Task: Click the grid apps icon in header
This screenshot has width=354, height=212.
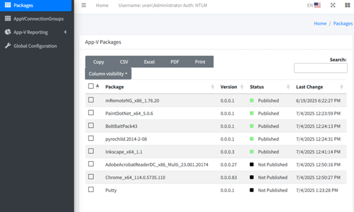Action: [348, 5]
